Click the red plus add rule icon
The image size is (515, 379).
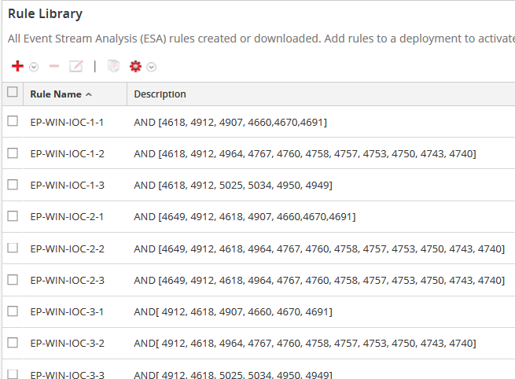coord(17,67)
